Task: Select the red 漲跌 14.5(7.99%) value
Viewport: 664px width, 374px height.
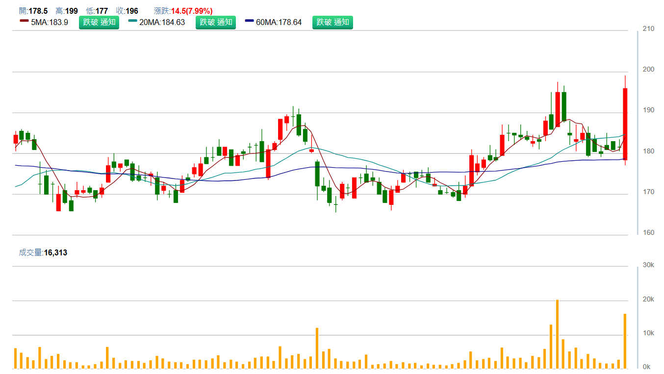Action: pyautogui.click(x=191, y=11)
